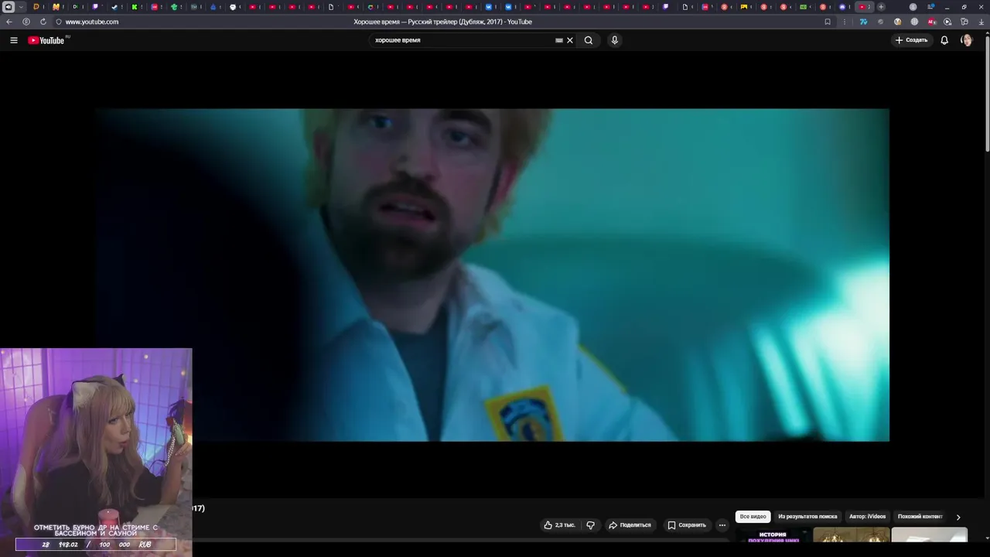Switch to the green Kick tab
Viewport: 990px width, 557px height.
(x=135, y=7)
